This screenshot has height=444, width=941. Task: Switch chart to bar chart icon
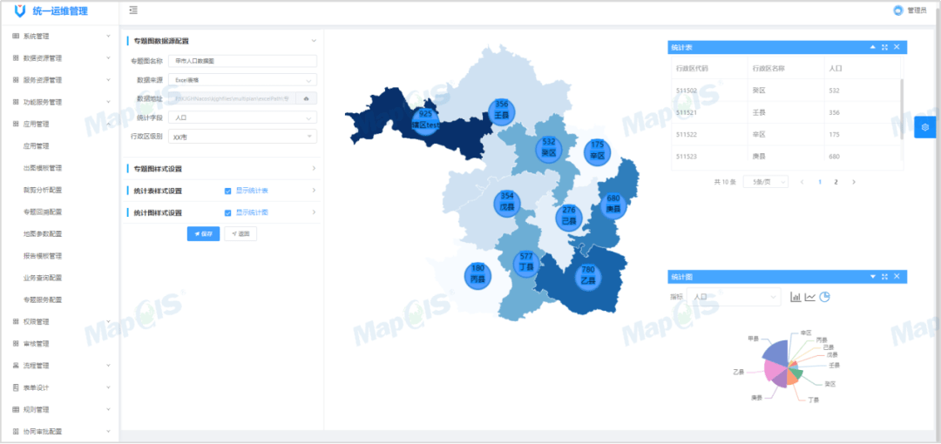point(795,297)
